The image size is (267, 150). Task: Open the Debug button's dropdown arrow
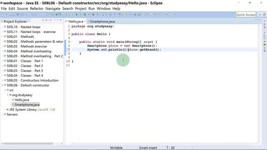tap(81, 15)
